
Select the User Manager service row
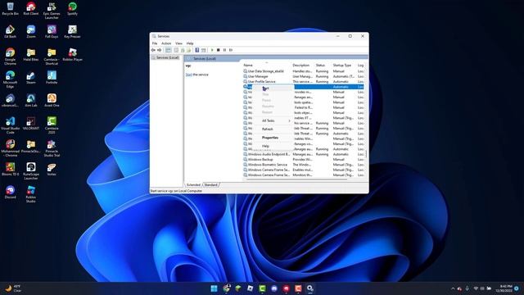coord(304,76)
